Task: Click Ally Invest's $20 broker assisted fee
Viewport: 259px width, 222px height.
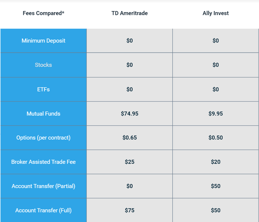Action: click(216, 162)
